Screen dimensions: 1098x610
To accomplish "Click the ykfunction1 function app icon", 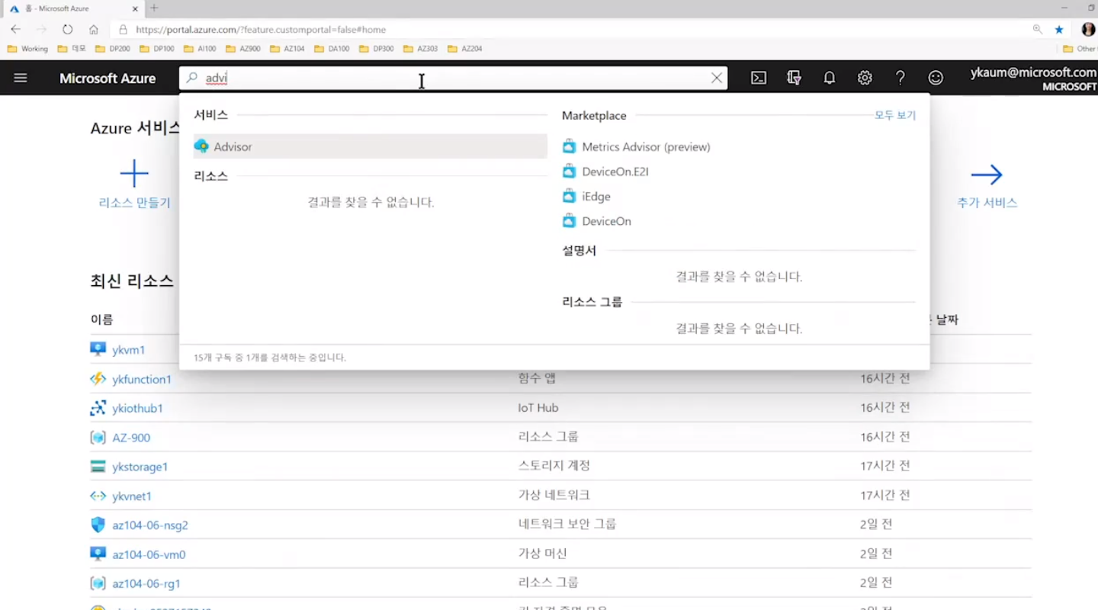I will point(98,379).
